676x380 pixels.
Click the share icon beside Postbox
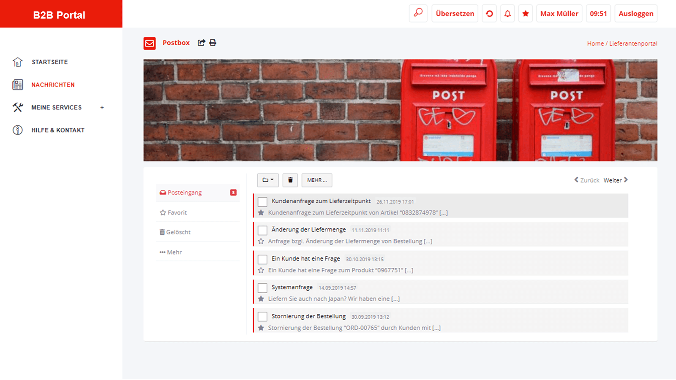click(x=202, y=43)
